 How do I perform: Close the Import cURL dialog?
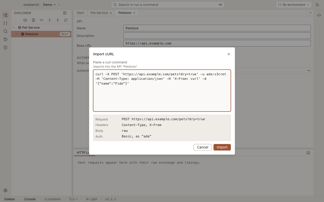click(x=229, y=54)
